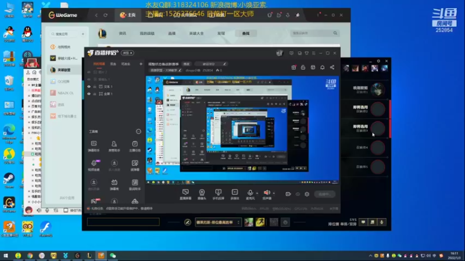The height and width of the screenshot is (261, 465).
Task: Open the 房管助手 tool in 直播伴侣
Action: pyautogui.click(x=114, y=146)
